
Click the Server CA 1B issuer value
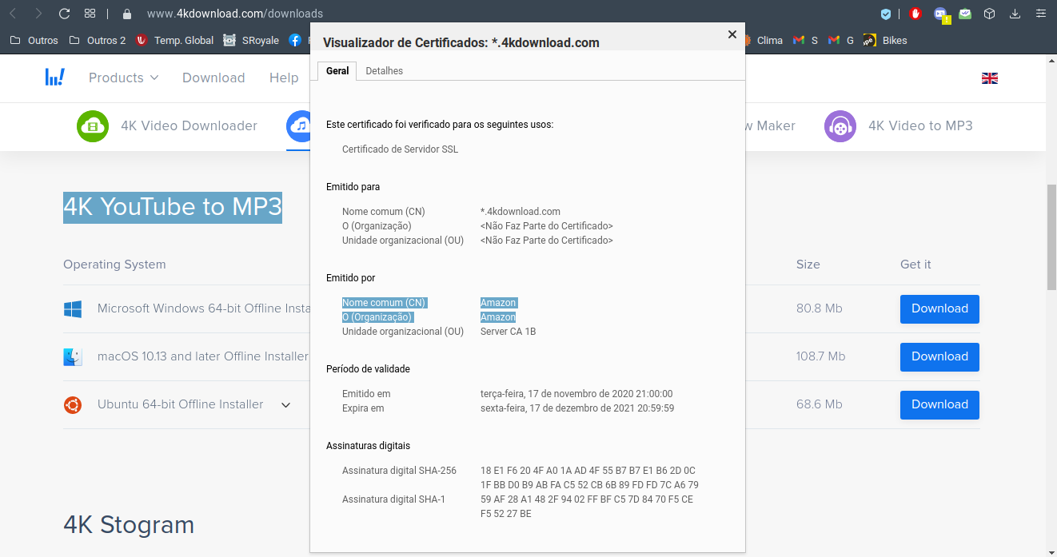point(509,332)
